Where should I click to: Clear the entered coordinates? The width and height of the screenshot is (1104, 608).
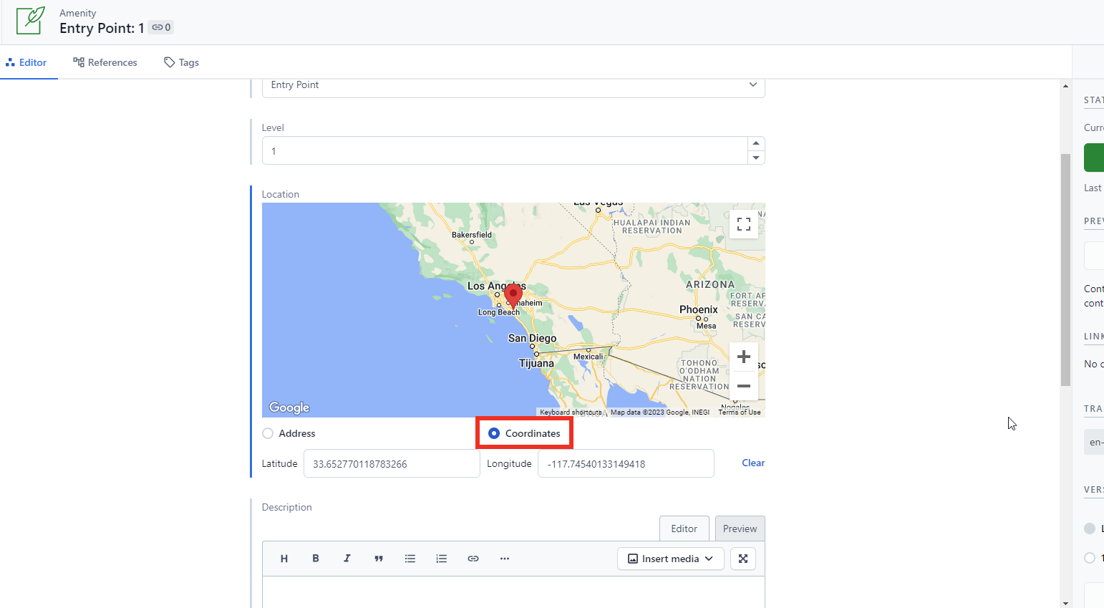coord(752,463)
